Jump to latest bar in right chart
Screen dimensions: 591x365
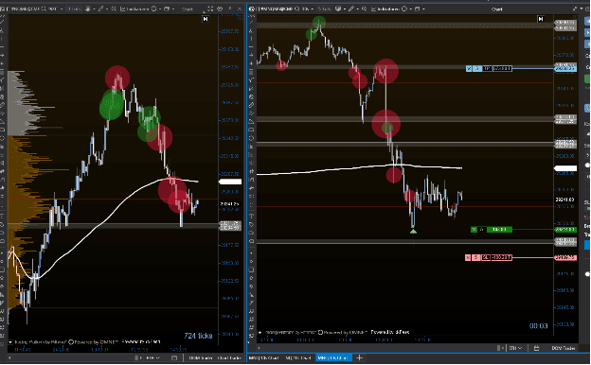click(541, 19)
